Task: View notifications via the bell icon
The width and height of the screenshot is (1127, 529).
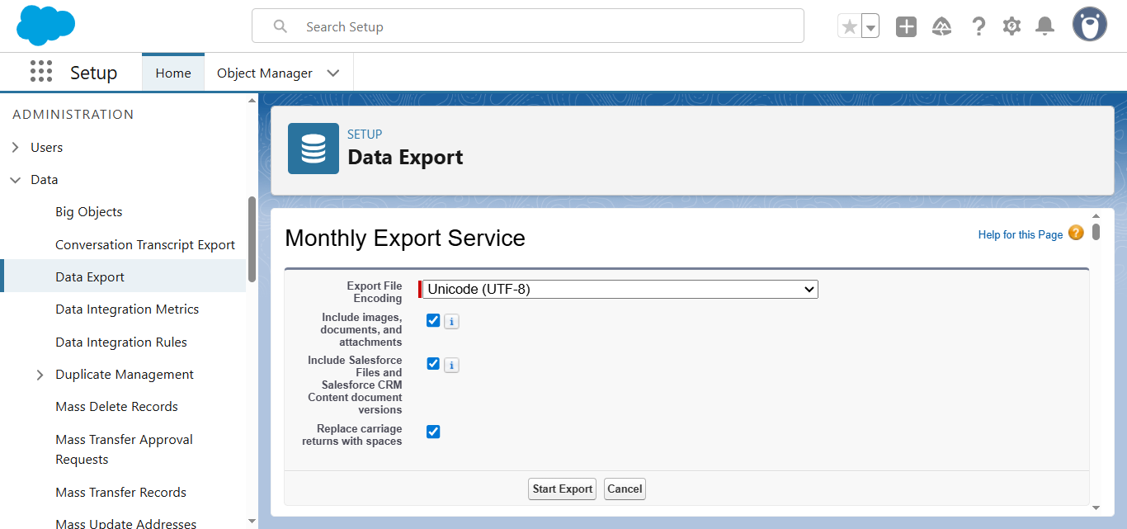Action: point(1044,26)
